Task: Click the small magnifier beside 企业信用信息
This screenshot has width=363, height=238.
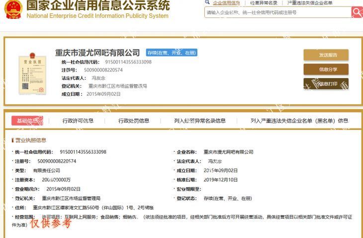Action: [207, 2]
